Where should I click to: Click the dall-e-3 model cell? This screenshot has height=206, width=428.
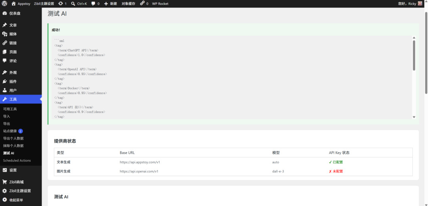278,171
